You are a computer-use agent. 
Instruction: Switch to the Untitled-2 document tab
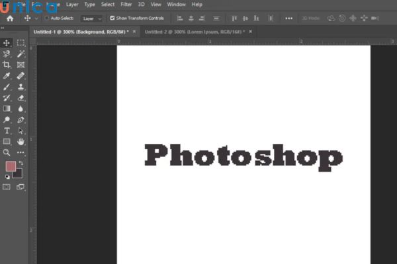192,31
